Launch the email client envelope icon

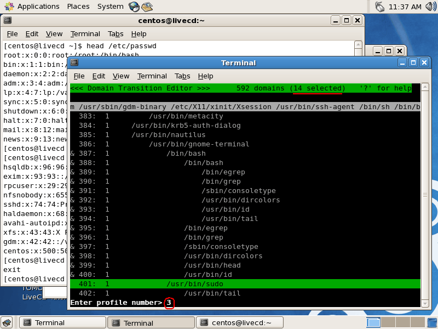(x=147, y=7)
